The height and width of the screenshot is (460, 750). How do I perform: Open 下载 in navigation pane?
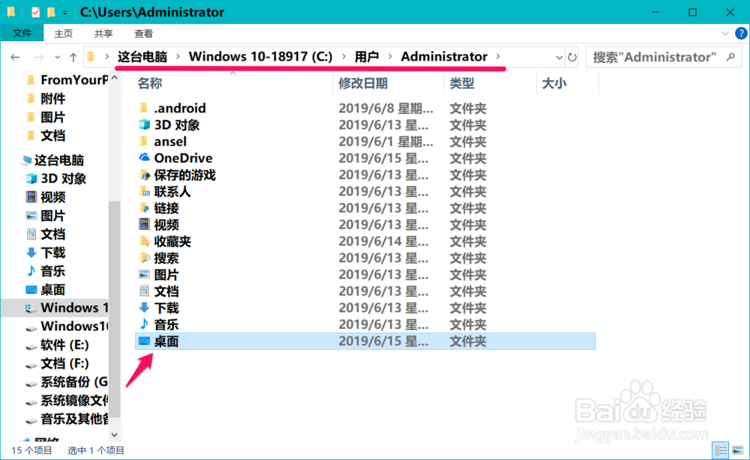point(52,252)
